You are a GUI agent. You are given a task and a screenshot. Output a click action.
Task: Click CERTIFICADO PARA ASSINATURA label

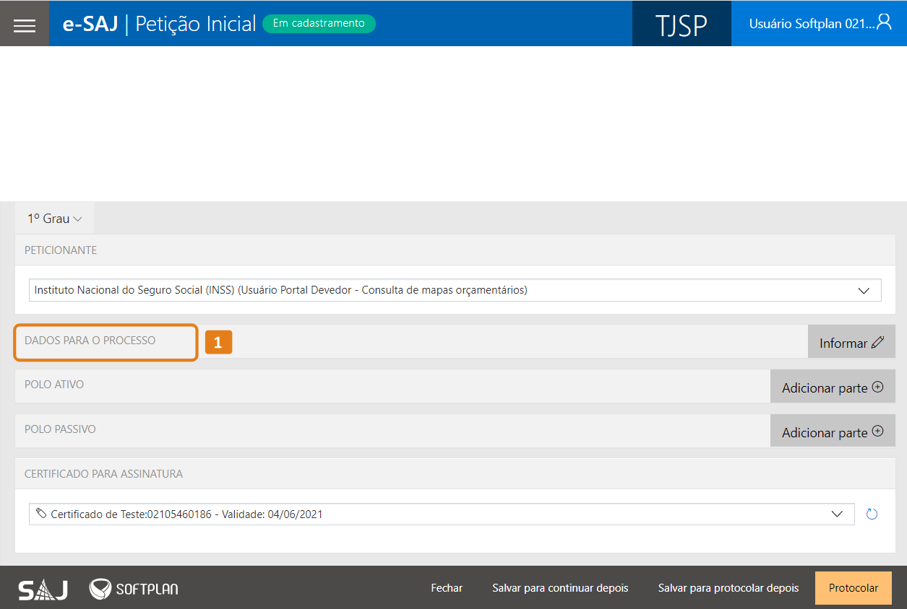[103, 474]
